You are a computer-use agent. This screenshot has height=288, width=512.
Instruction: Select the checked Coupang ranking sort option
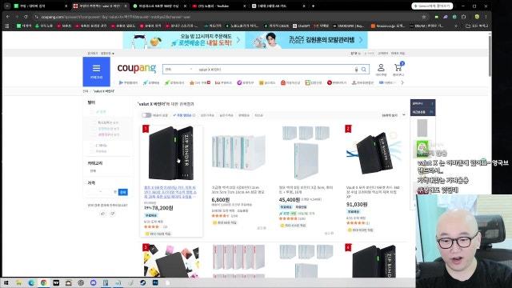(x=184, y=115)
